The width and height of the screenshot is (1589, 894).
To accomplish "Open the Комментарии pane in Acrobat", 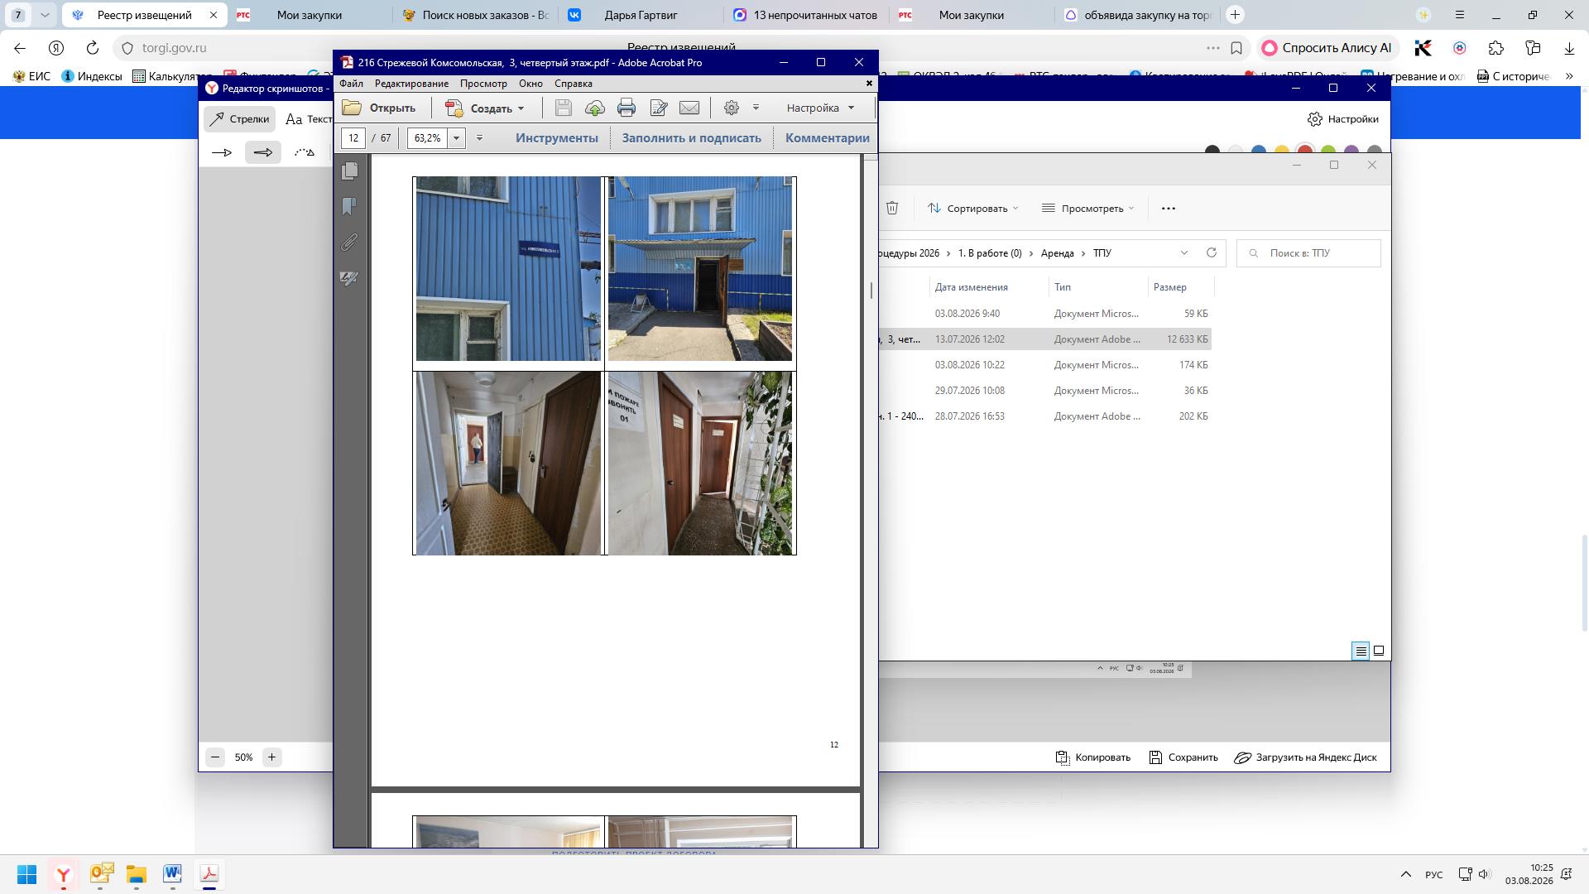I will point(827,138).
